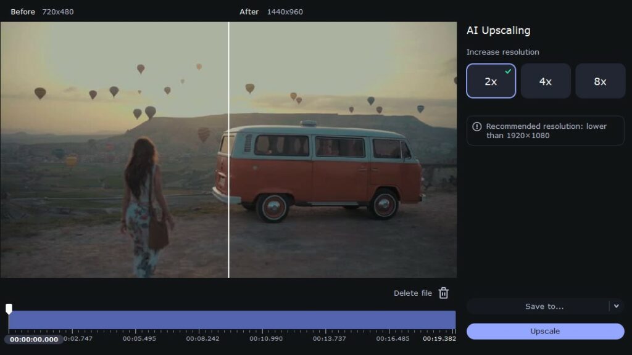This screenshot has width=632, height=355.
Task: Click the trash can icon
Action: (x=443, y=293)
